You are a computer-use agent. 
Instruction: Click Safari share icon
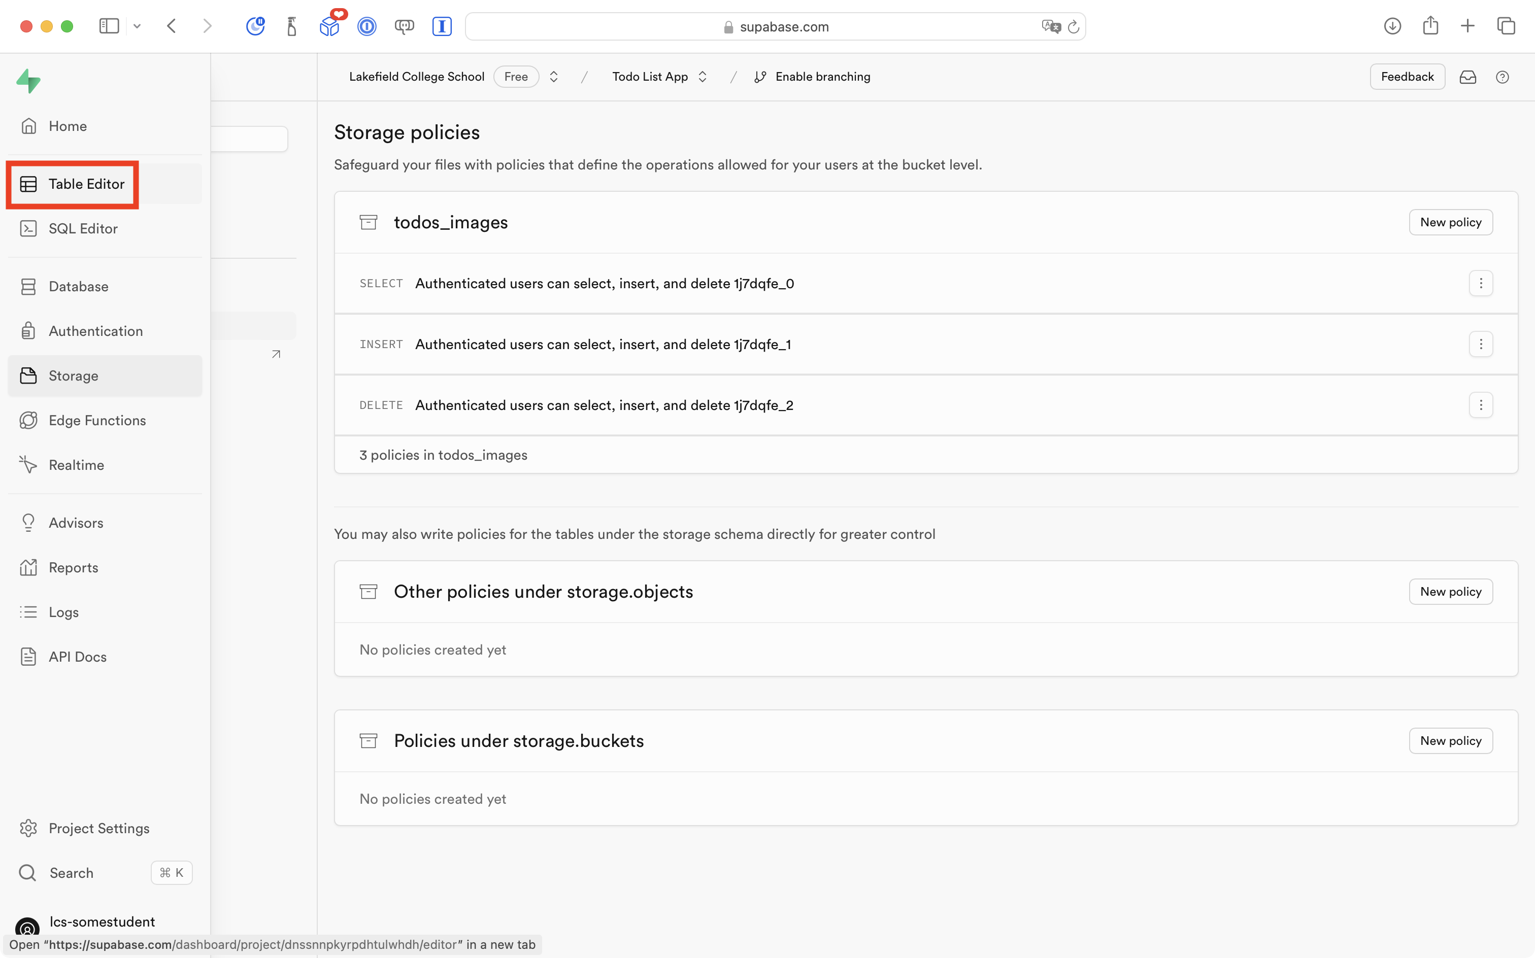click(1430, 26)
